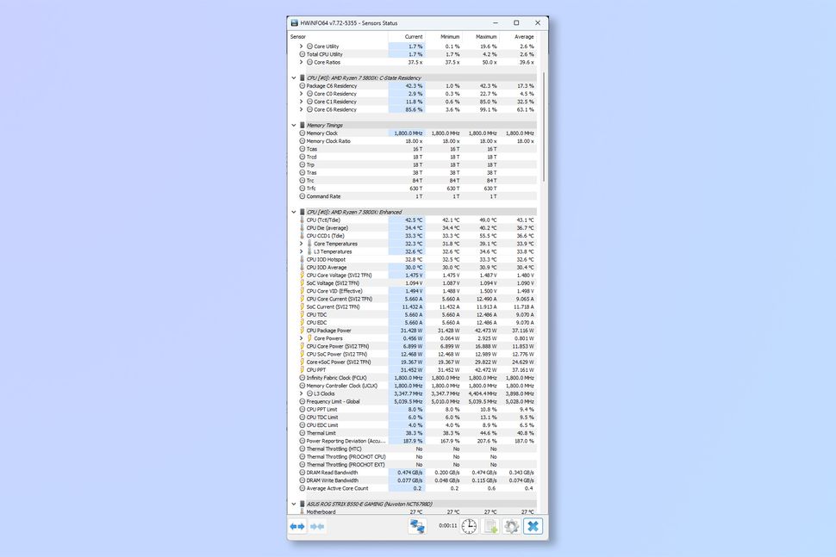
Task: Select the Current column header
Action: pyautogui.click(x=412, y=36)
